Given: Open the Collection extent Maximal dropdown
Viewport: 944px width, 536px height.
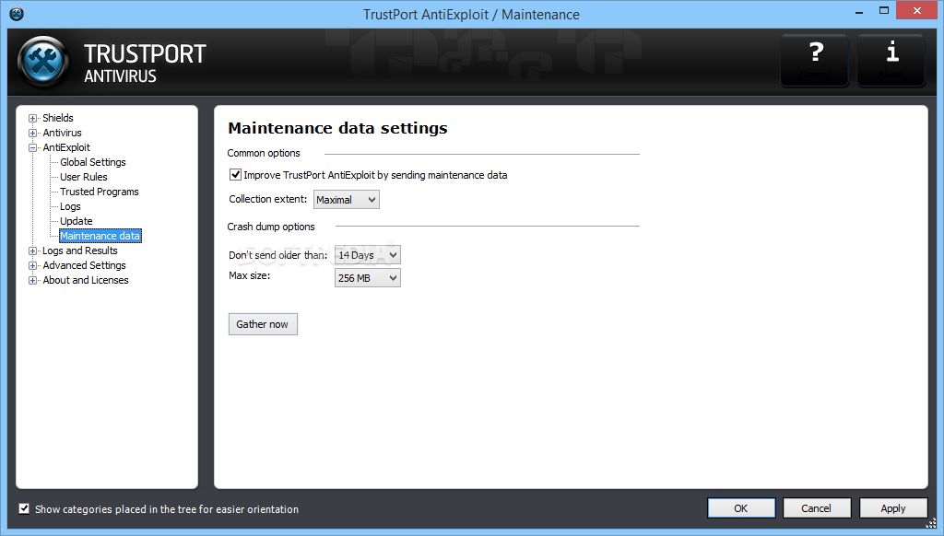Looking at the screenshot, I should tap(347, 200).
